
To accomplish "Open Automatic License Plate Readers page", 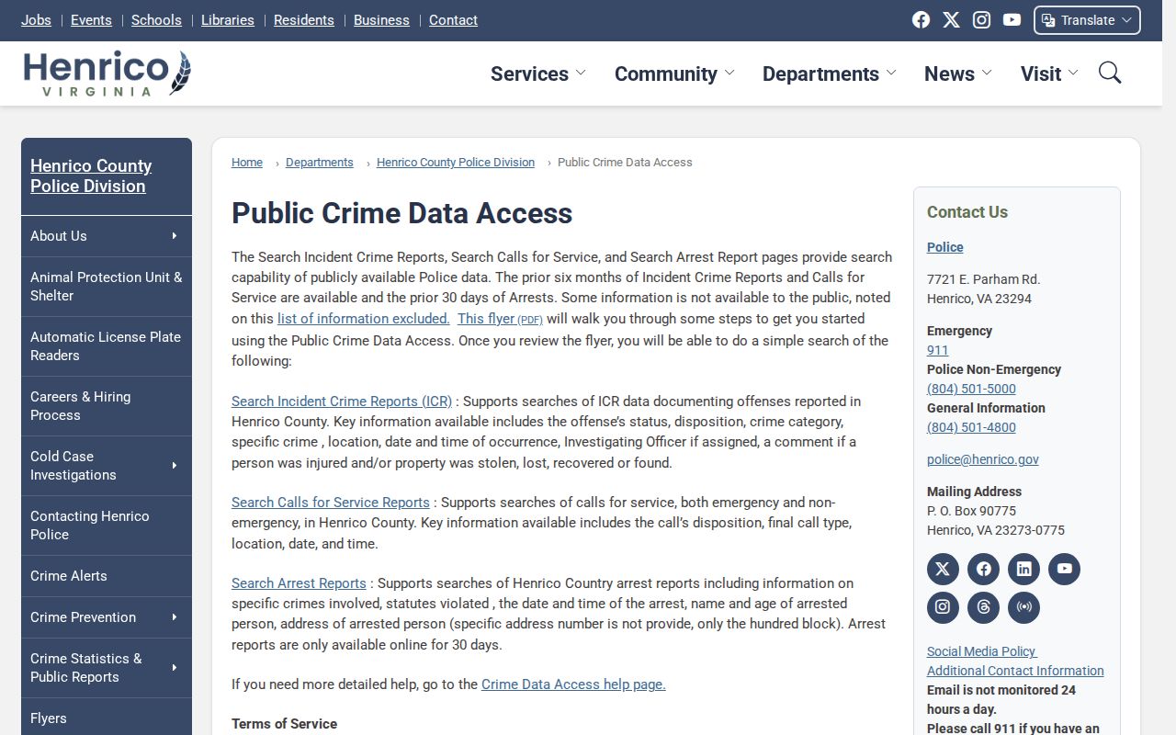I will (x=107, y=346).
